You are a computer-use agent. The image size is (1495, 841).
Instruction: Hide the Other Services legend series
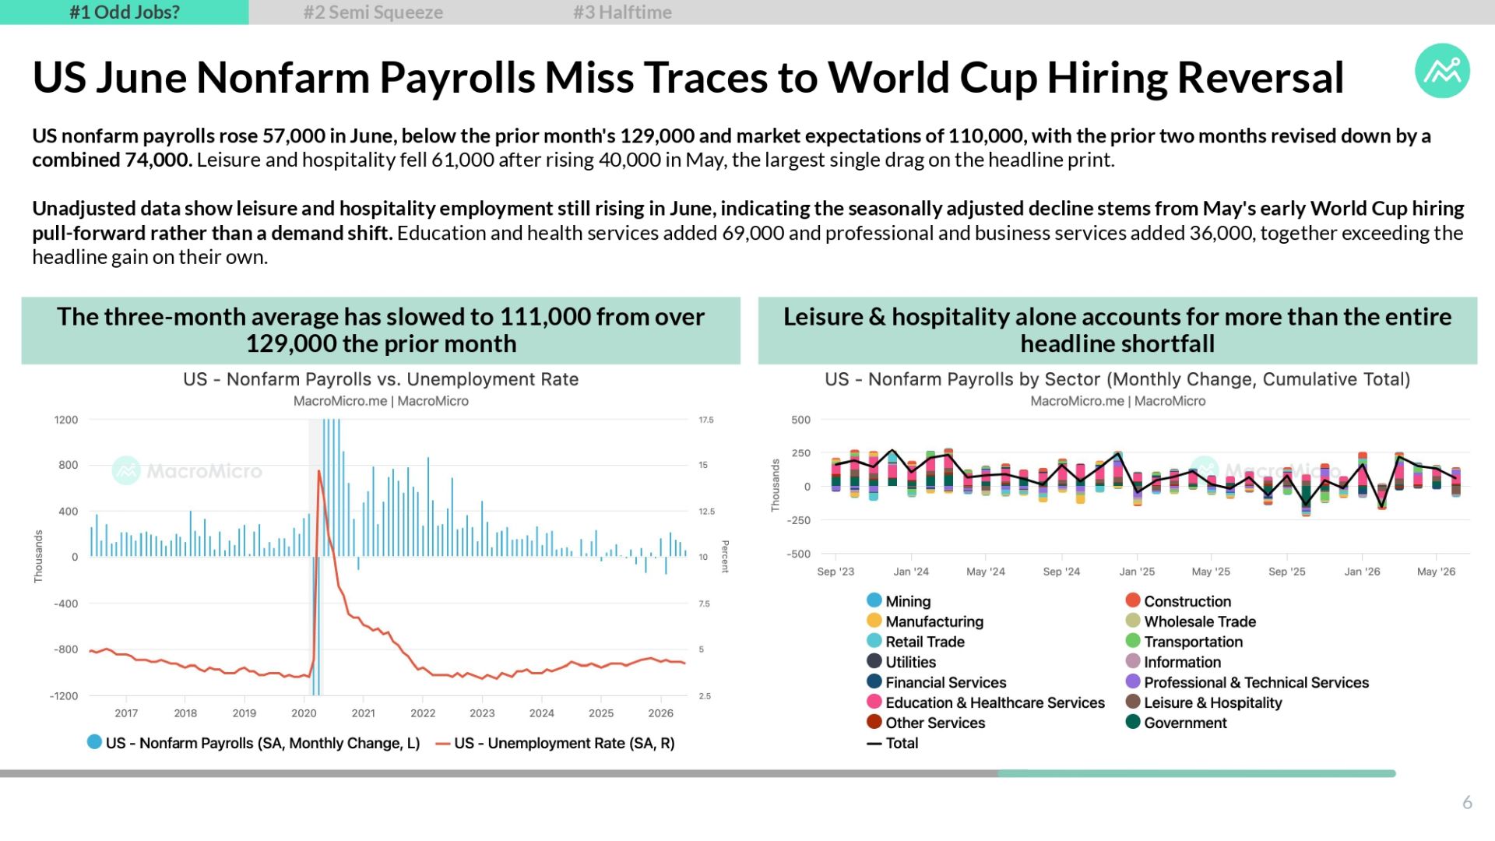coord(926,723)
